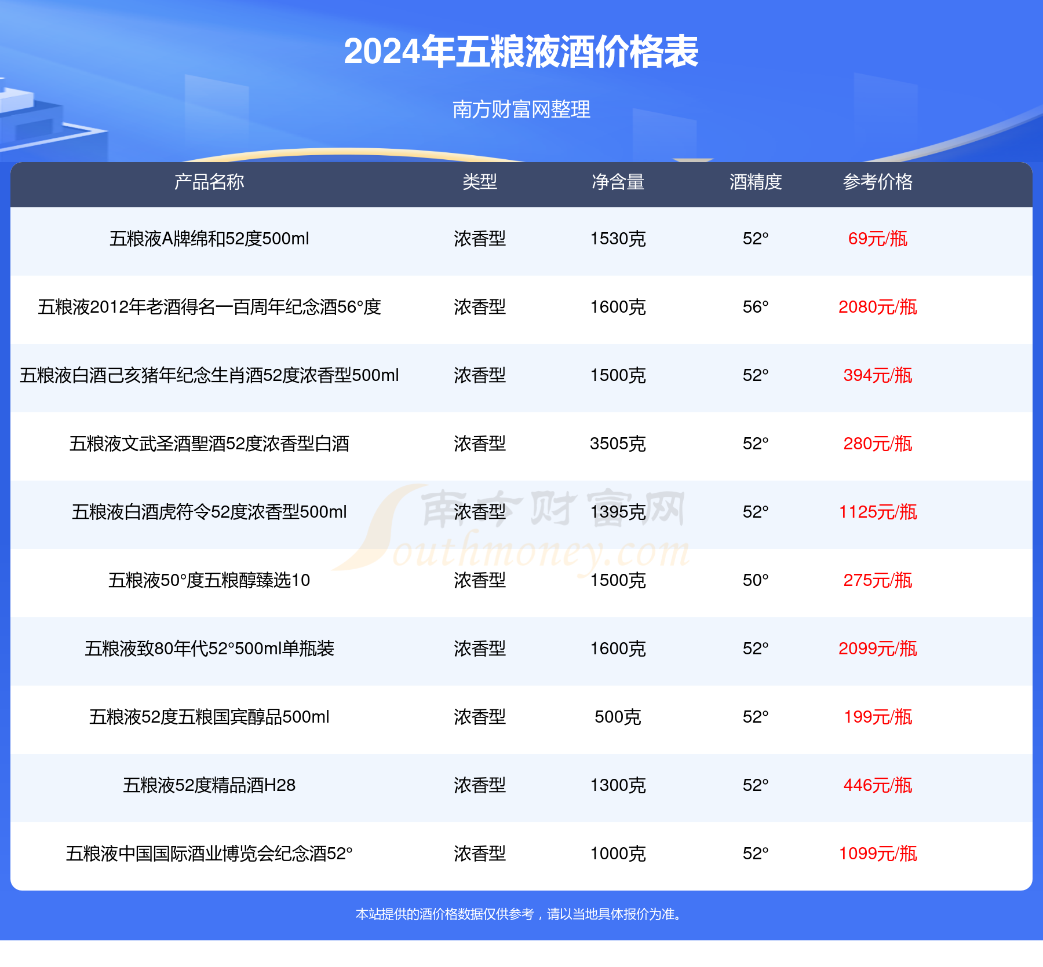Viewport: 1043px width, 967px height.
Task: Select product 五粮液文武圣酒聖酒52度浓香型白酒
Action: (209, 444)
